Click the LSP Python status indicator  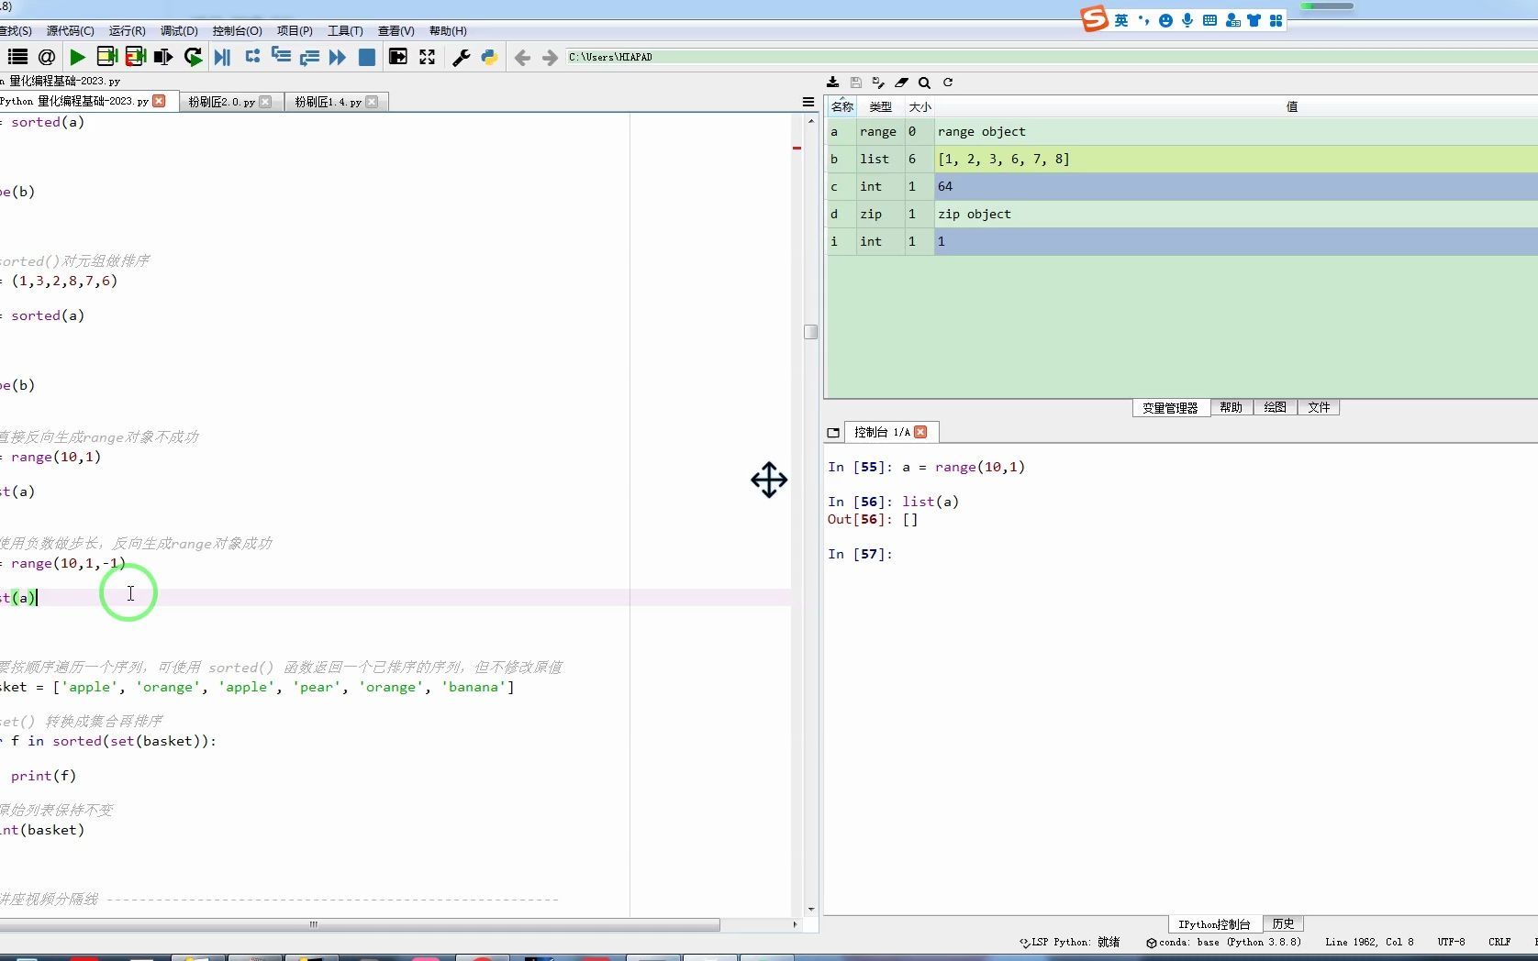click(x=1069, y=942)
